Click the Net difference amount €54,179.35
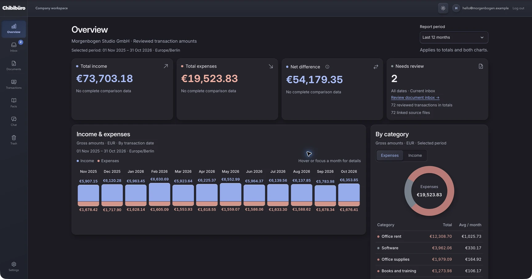The image size is (532, 279). point(314,79)
